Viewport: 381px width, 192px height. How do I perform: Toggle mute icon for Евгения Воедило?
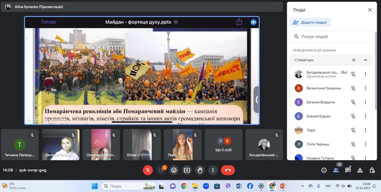pos(353,102)
